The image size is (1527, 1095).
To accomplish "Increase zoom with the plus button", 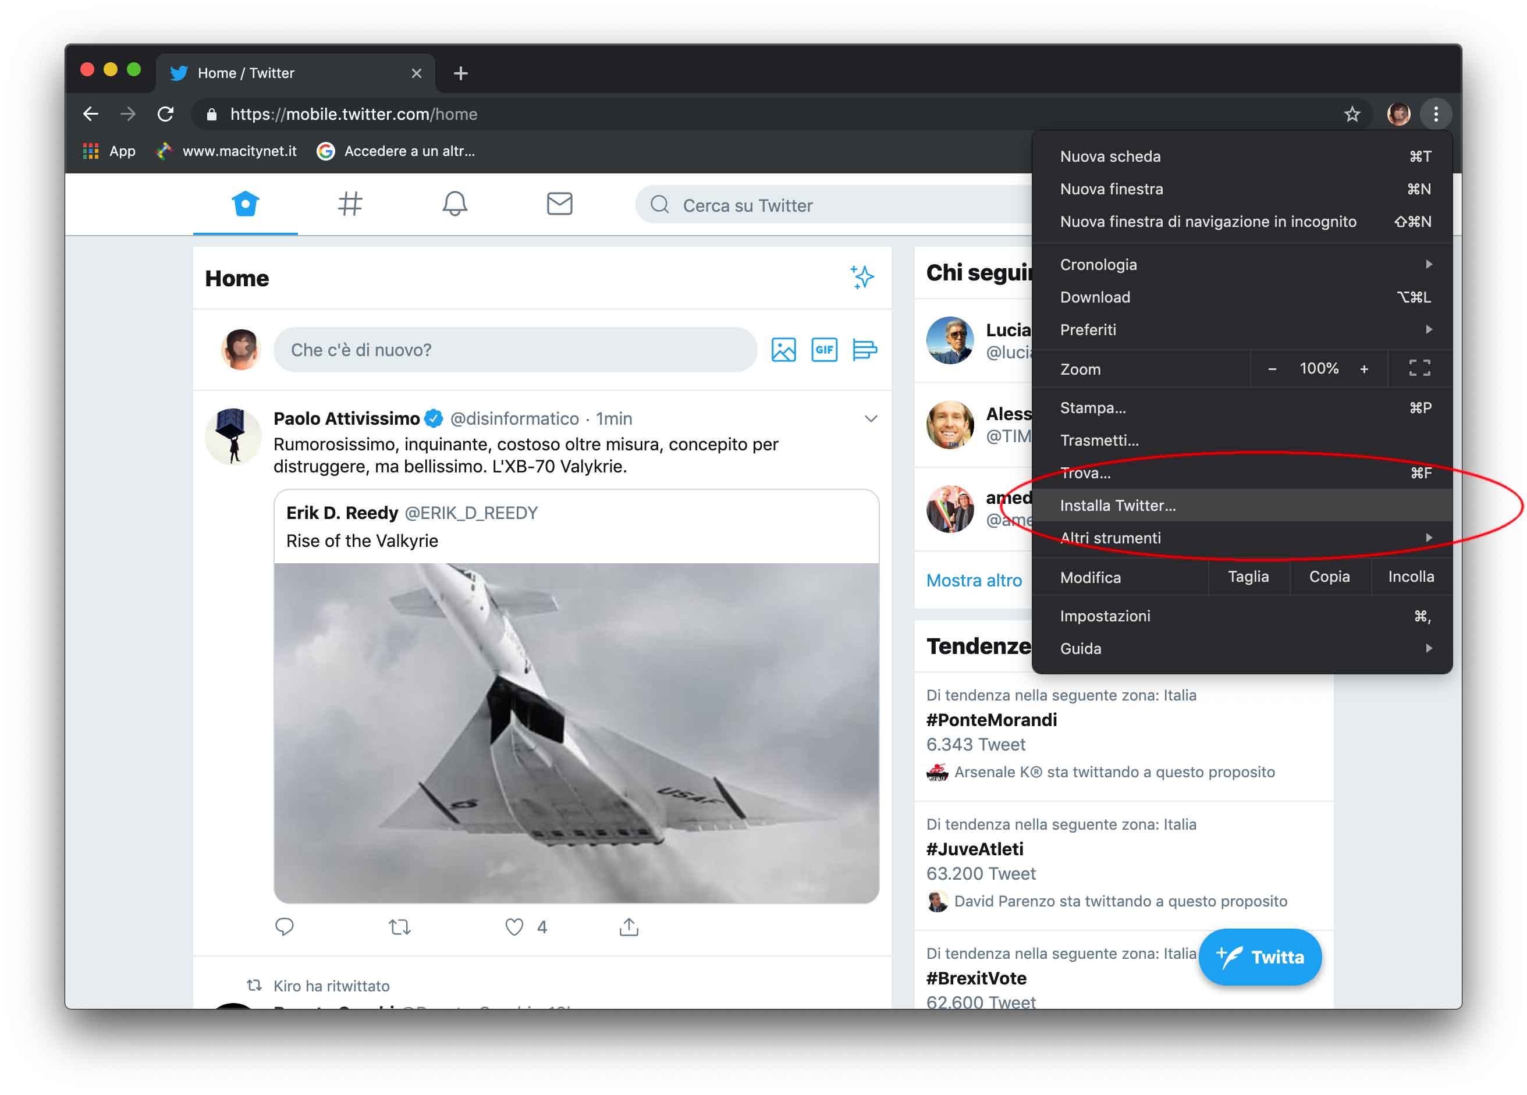I will coord(1363,369).
